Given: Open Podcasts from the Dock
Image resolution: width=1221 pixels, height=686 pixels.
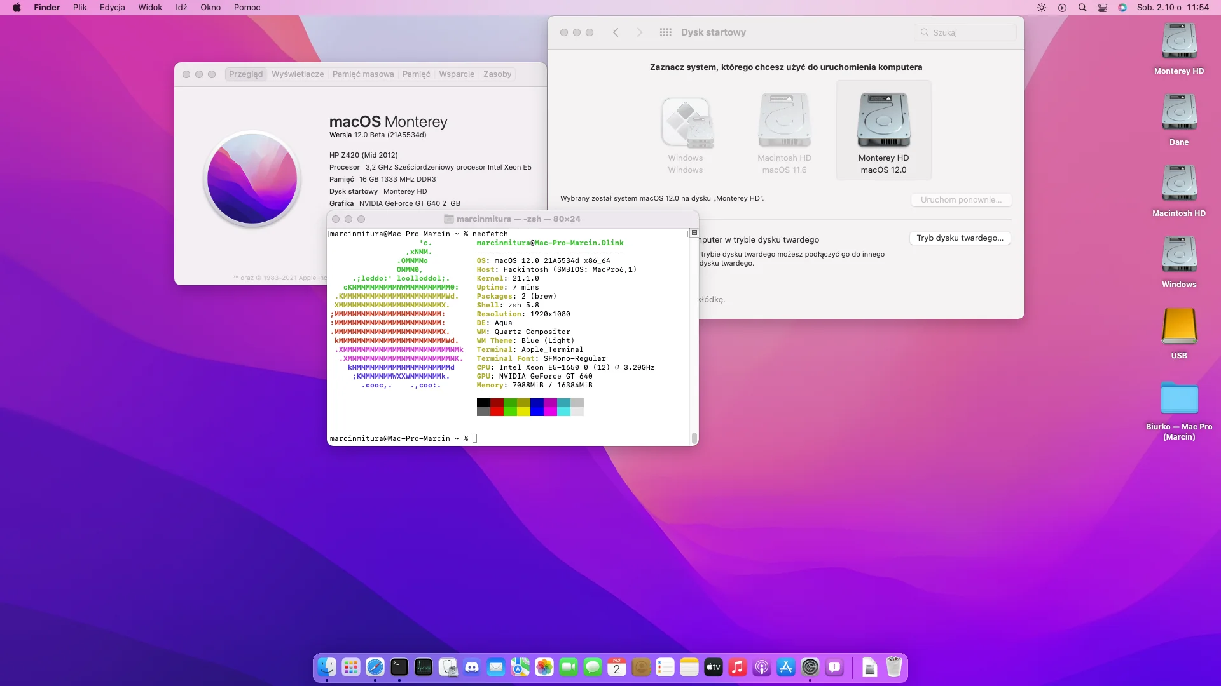Looking at the screenshot, I should [762, 667].
